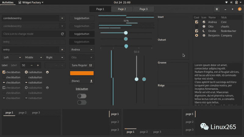Click the upload icon next to (None)

coord(91,81)
